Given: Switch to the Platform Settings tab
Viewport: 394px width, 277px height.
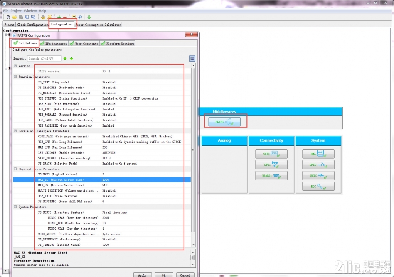Looking at the screenshot, I should (x=117, y=43).
